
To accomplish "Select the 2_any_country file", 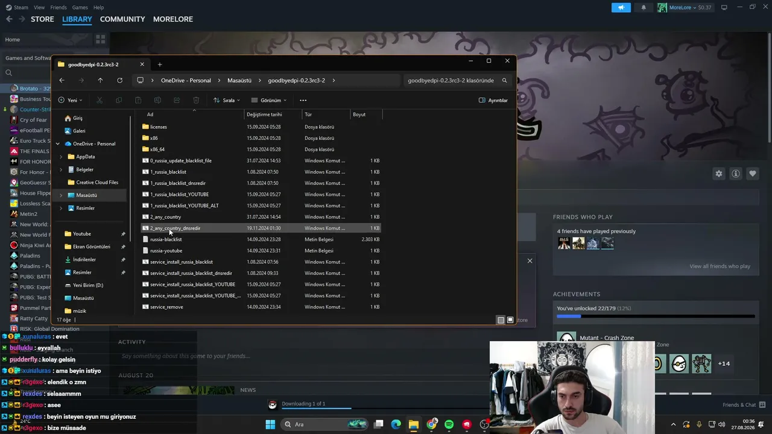I will pos(261,217).
